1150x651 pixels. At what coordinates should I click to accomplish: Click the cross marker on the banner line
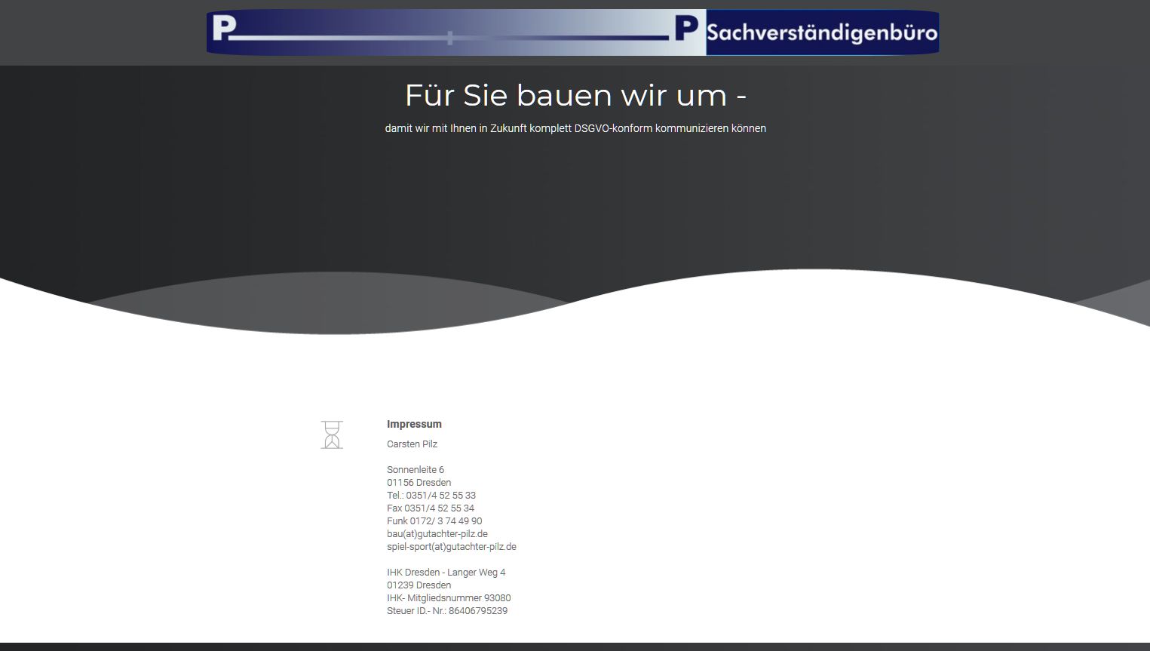tap(450, 38)
